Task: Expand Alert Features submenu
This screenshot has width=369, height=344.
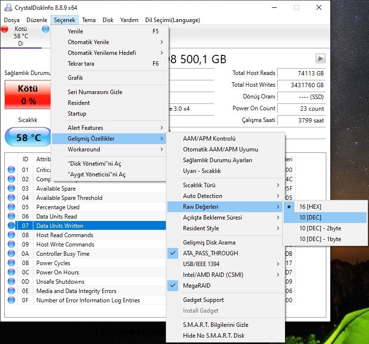Action: tap(109, 127)
